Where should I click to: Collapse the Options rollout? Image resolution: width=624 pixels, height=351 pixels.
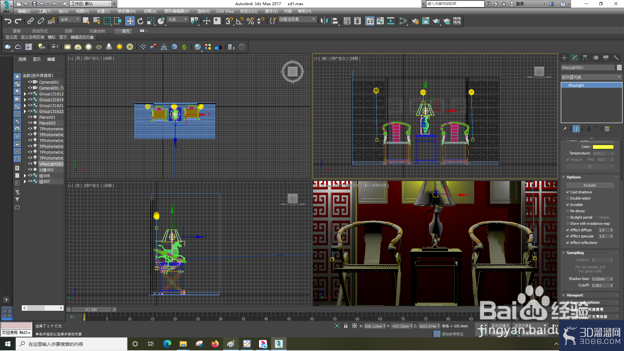point(573,177)
